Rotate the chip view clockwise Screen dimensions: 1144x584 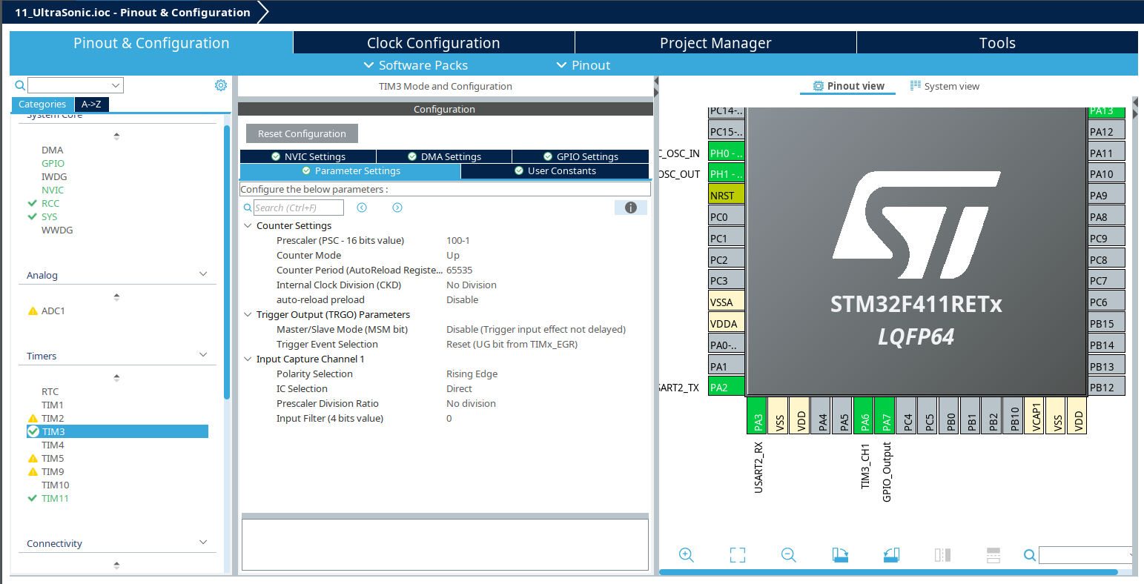pyautogui.click(x=840, y=555)
